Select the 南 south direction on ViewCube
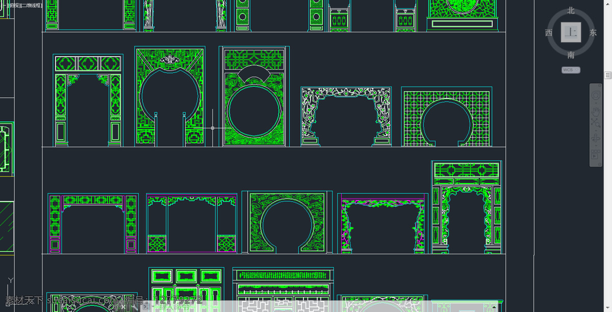Image resolution: width=612 pixels, height=312 pixels. (x=571, y=55)
